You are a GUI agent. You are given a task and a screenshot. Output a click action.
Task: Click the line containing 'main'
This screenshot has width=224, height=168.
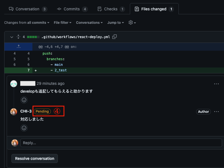coord(114,65)
